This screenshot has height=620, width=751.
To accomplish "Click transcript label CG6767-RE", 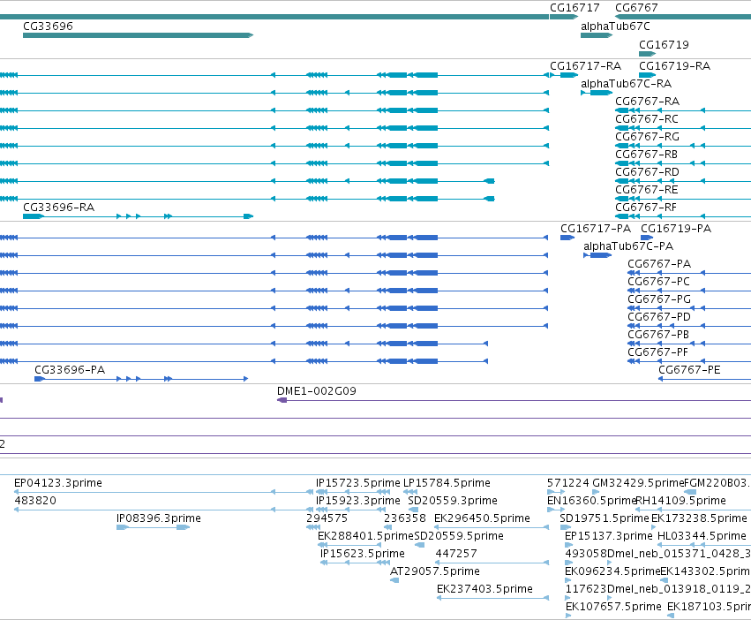I will click(x=647, y=189).
